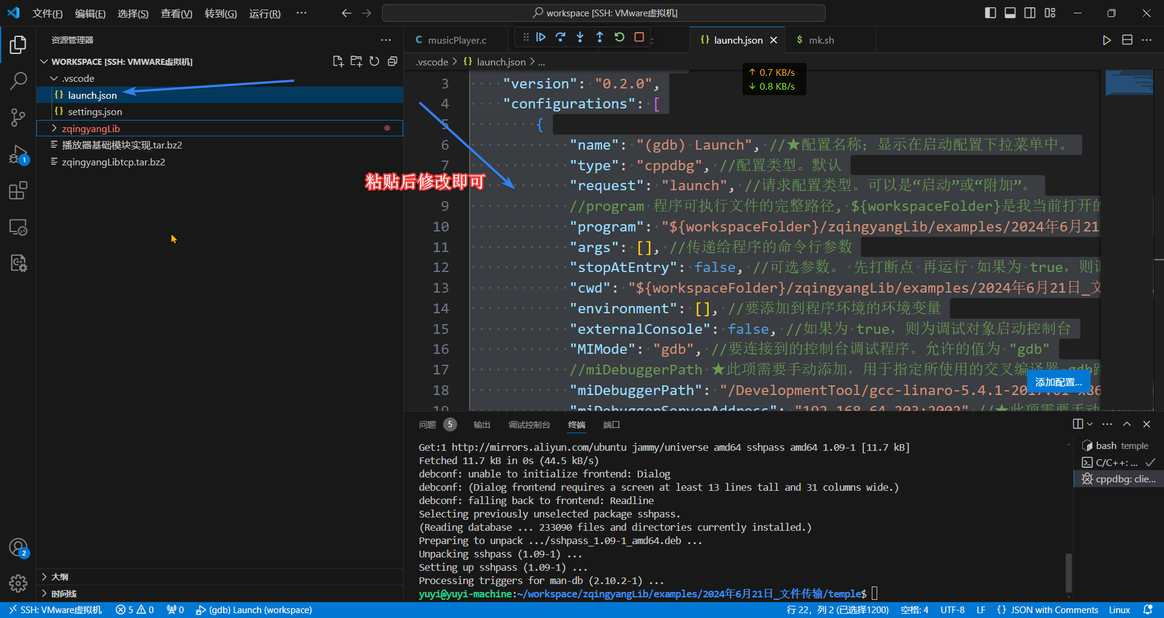Click the debug Step Over button
1164x618 pixels.
[x=560, y=38]
